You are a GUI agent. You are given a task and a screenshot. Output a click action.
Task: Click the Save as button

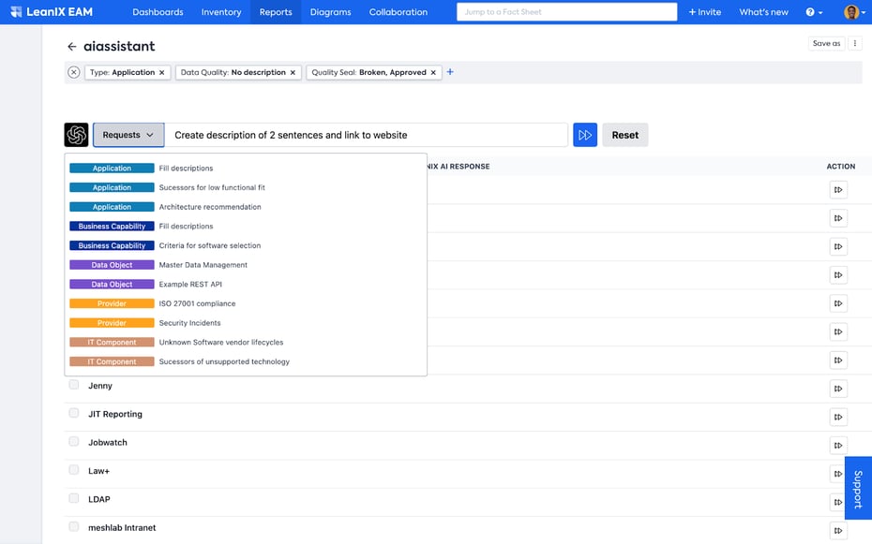click(826, 43)
